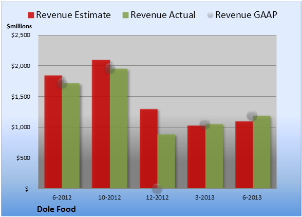The height and width of the screenshot is (217, 302).
Task: Click the GAAP marker for 6-2012
Action: click(62, 83)
